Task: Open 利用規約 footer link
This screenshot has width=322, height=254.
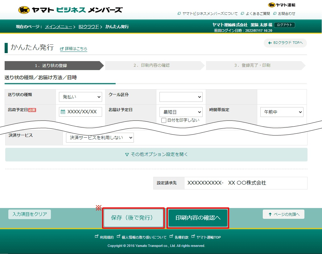Action: (107, 237)
